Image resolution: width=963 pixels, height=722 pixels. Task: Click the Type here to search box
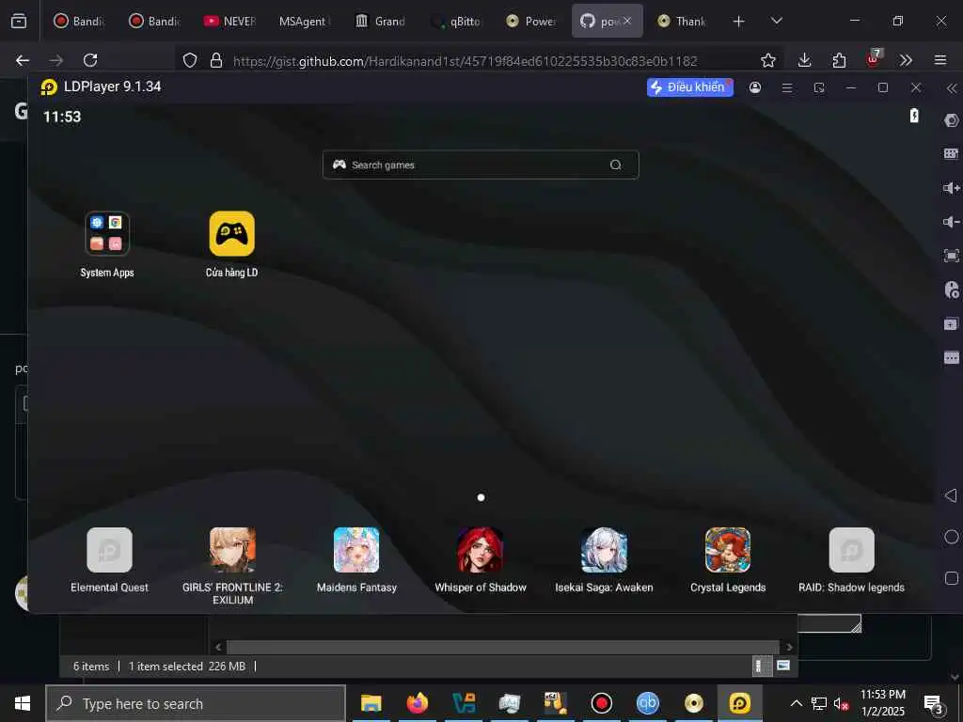[196, 703]
